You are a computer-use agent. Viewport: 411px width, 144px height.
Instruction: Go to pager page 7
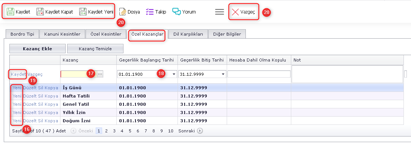[x=146, y=130]
